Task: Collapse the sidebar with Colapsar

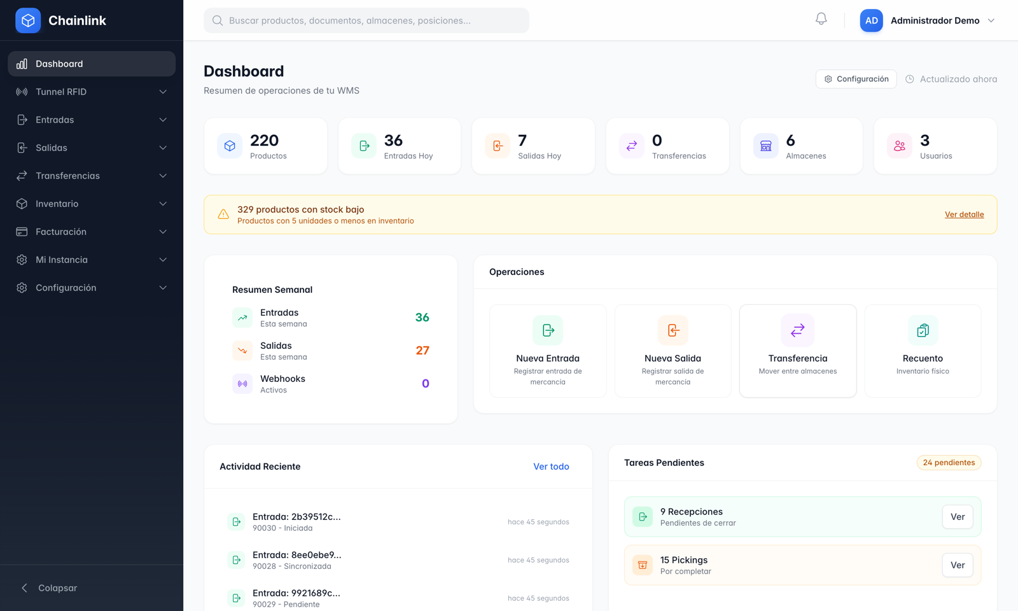Action: [x=92, y=588]
